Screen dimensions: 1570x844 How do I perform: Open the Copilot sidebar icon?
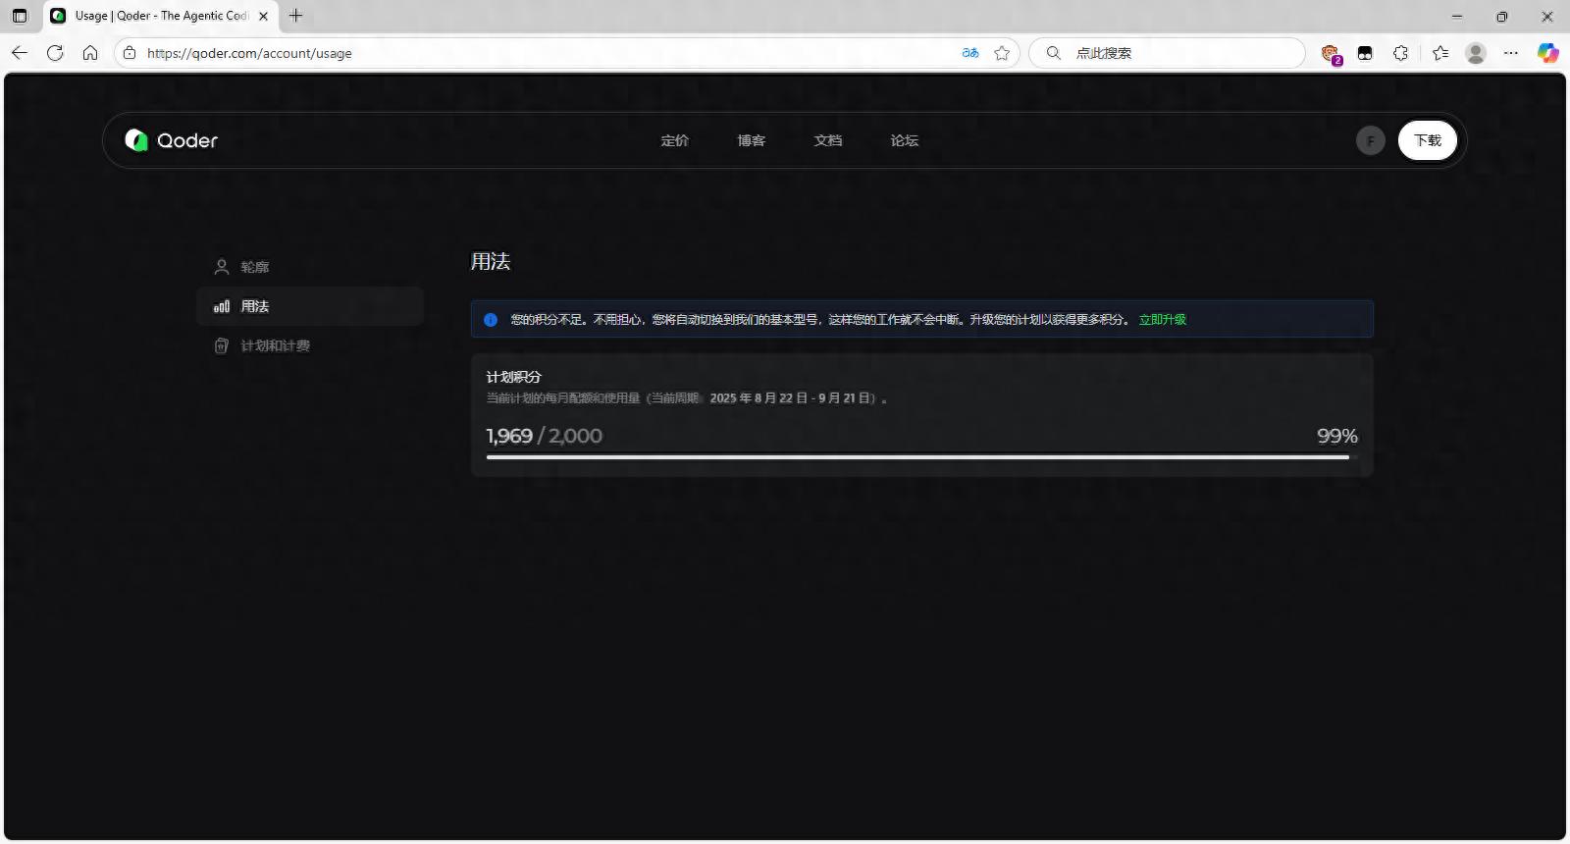(1548, 53)
